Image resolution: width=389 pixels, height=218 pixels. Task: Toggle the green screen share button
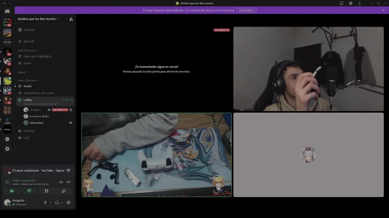tap(29, 191)
